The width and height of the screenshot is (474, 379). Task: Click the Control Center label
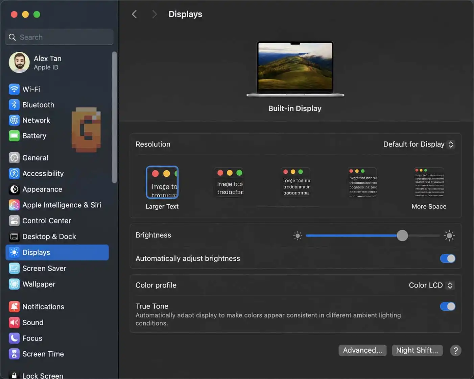point(47,221)
